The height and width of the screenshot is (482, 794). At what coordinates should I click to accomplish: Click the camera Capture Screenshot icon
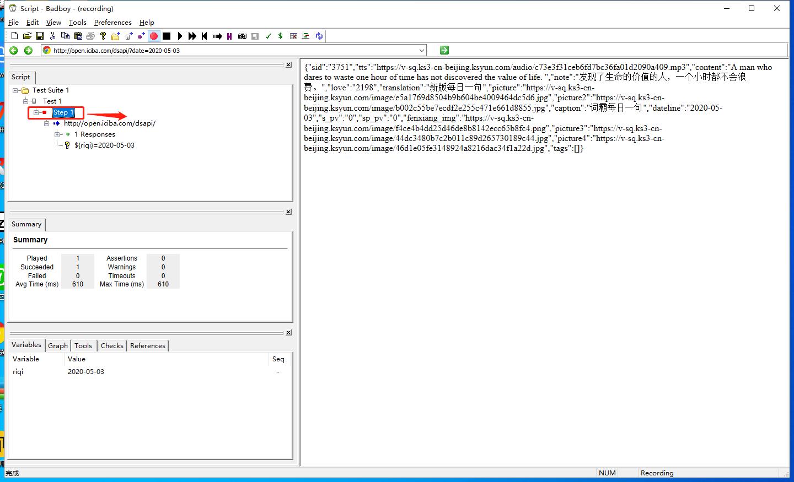242,36
